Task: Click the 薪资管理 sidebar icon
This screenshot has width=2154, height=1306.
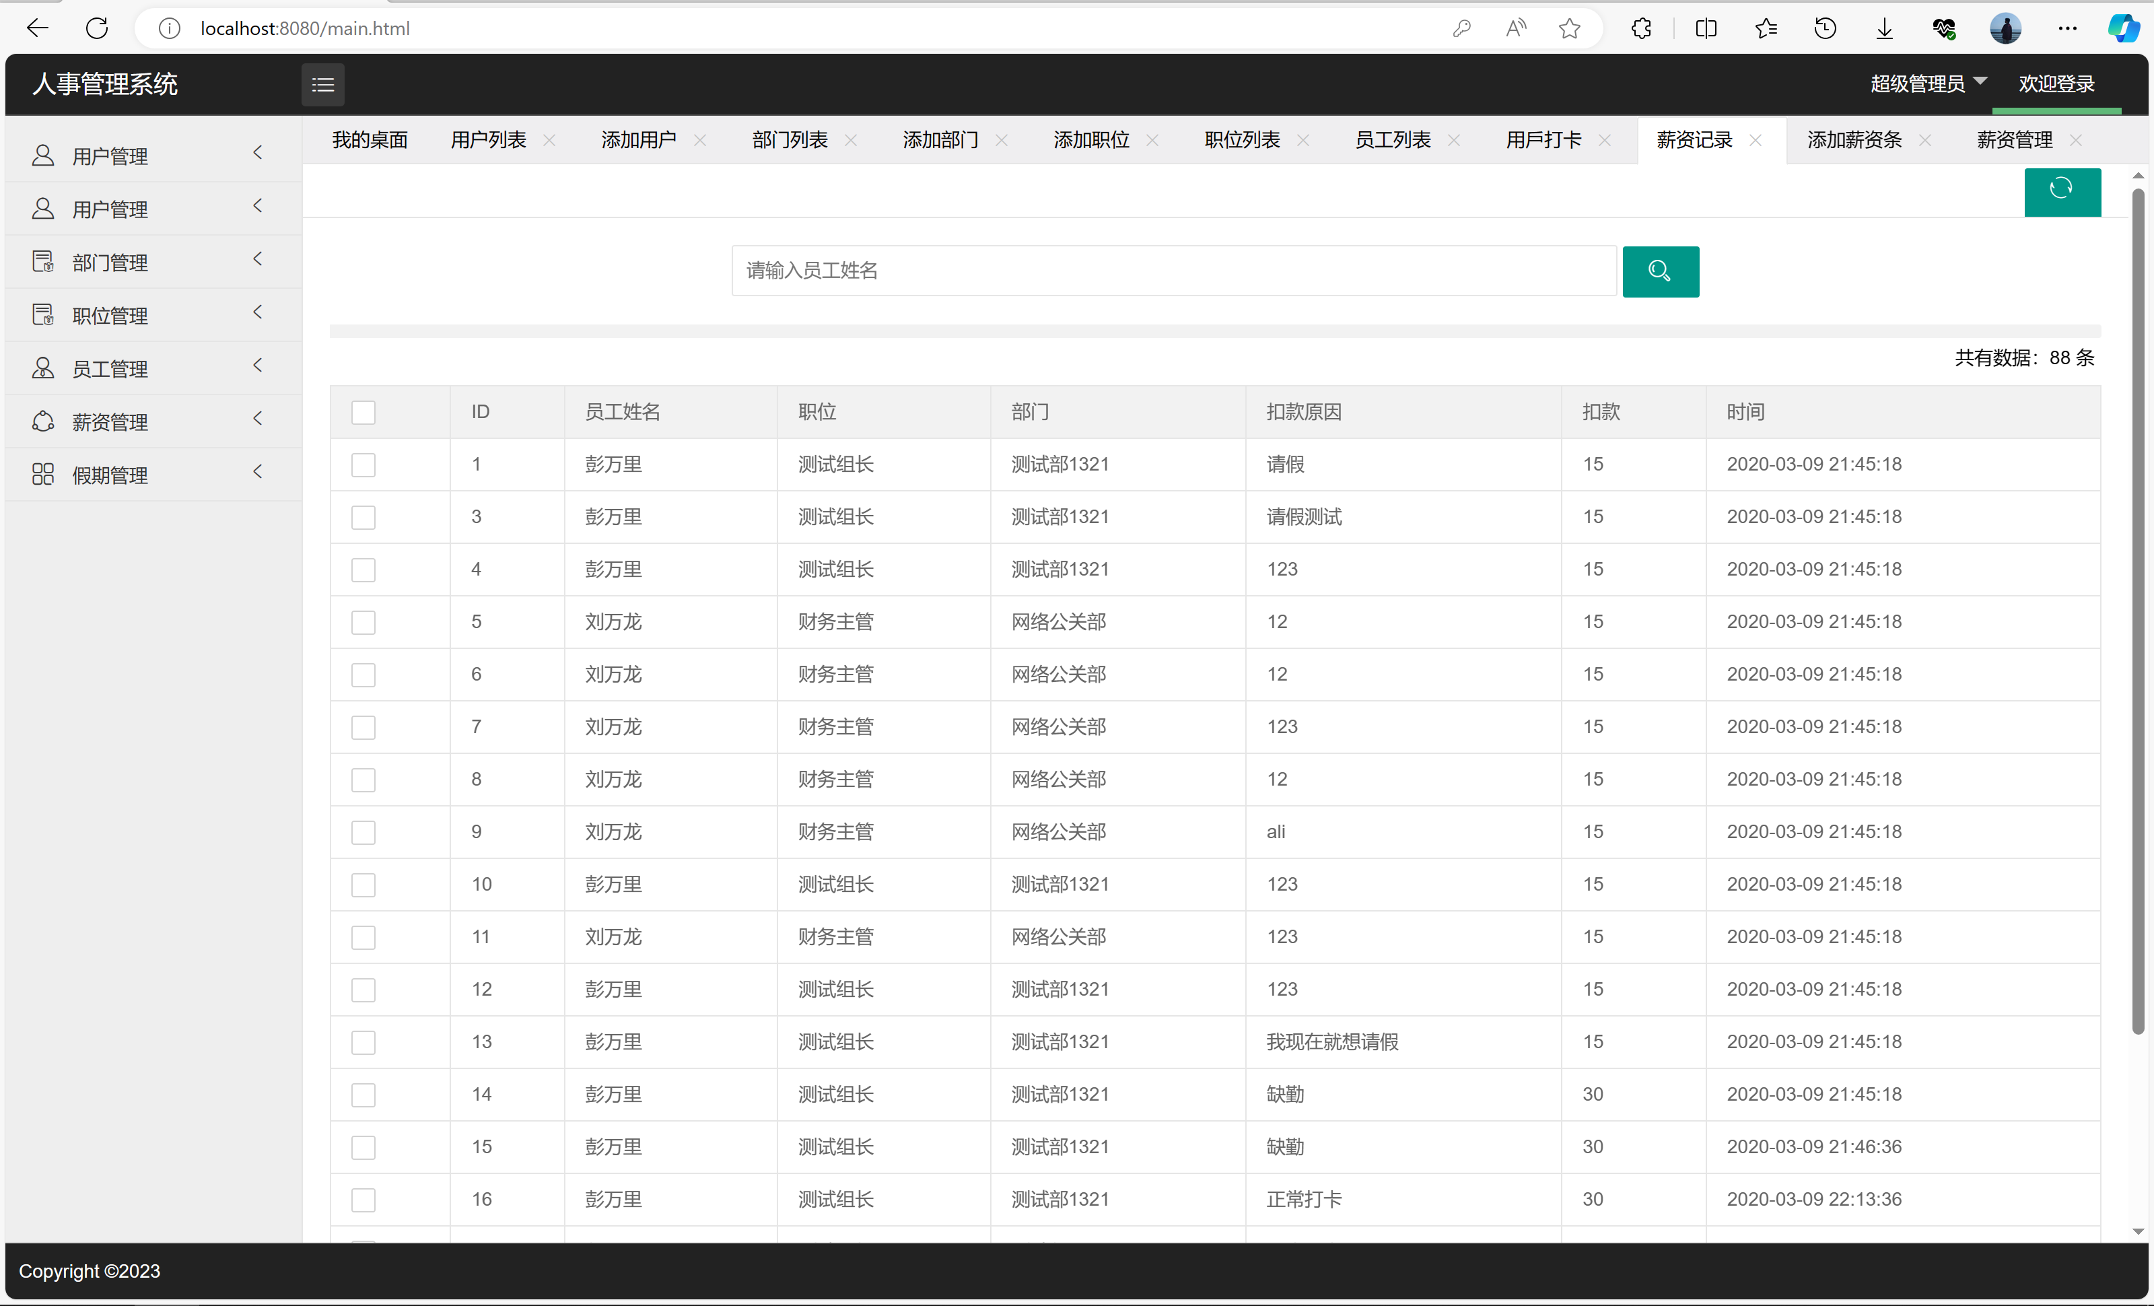Action: pos(43,421)
